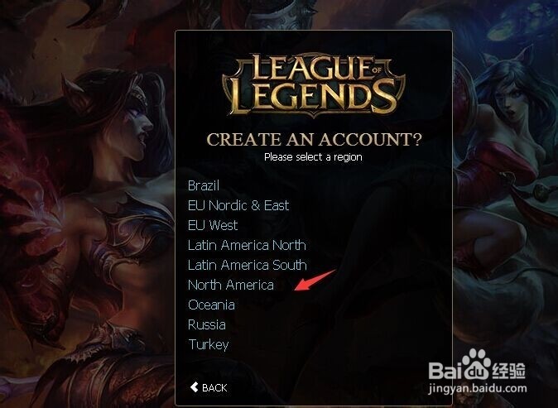Click the CREATE AN ACCOUNT? heading
The image size is (558, 408).
[x=314, y=139]
